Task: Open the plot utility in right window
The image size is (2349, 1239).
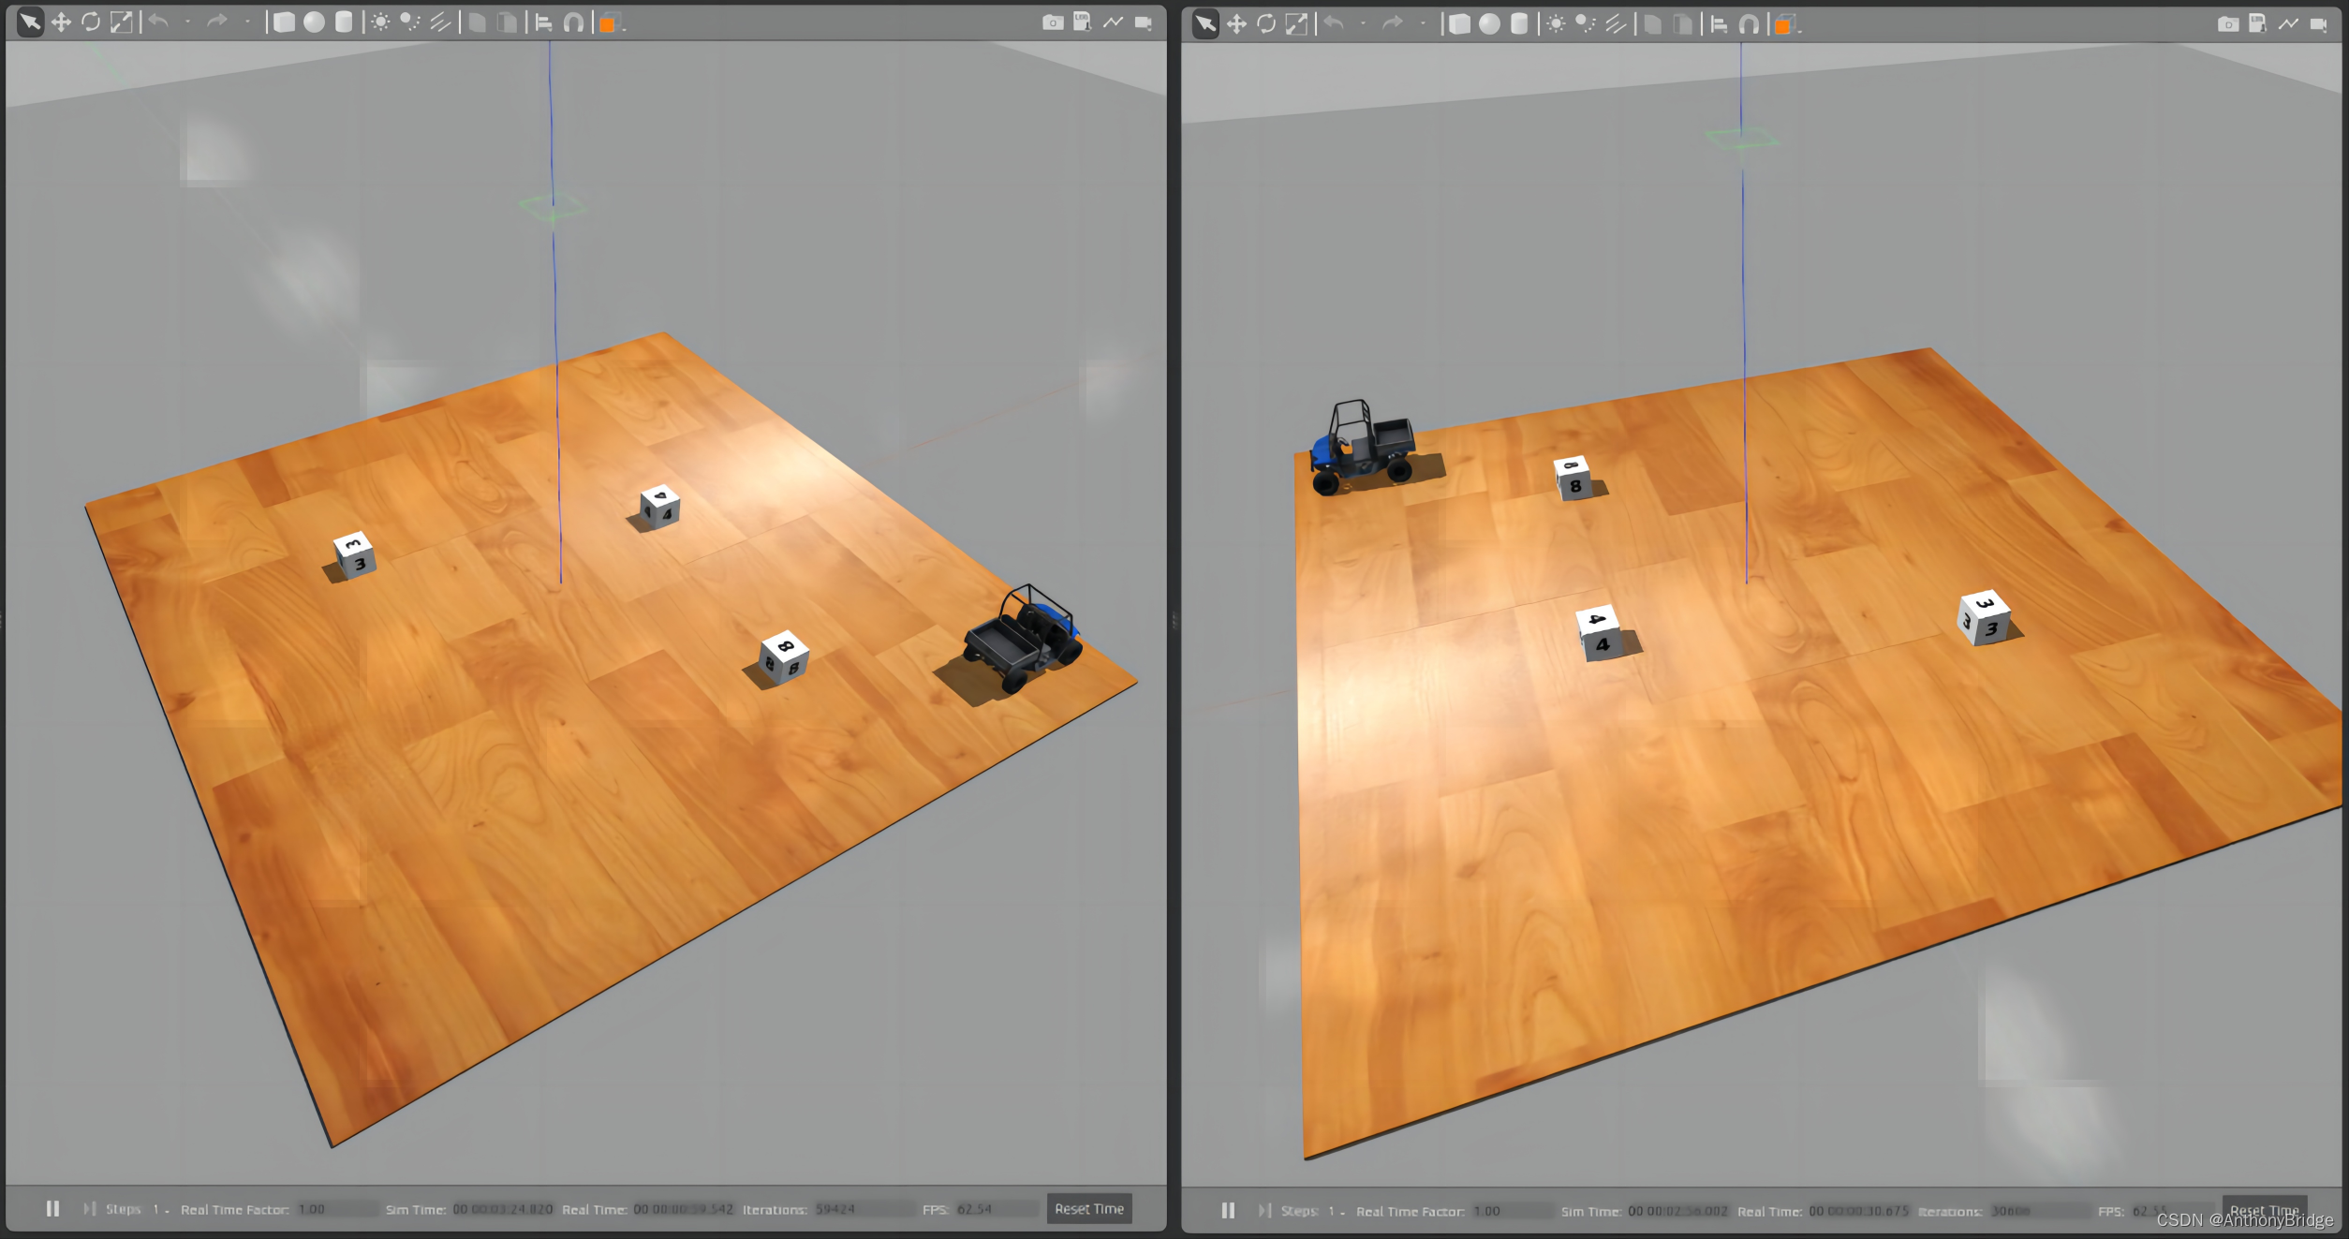Action: pyautogui.click(x=2288, y=24)
